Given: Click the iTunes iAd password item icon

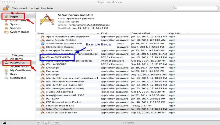Looking at the screenshot, I should [x=42, y=92].
